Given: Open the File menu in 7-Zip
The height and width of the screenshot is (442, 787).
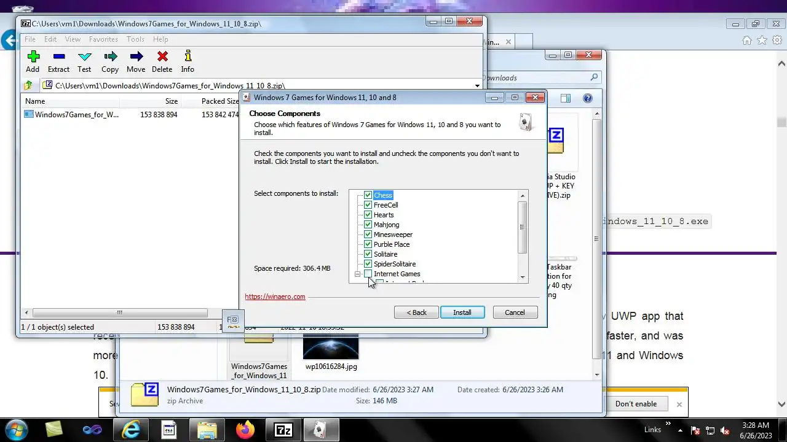Looking at the screenshot, I should (30, 39).
